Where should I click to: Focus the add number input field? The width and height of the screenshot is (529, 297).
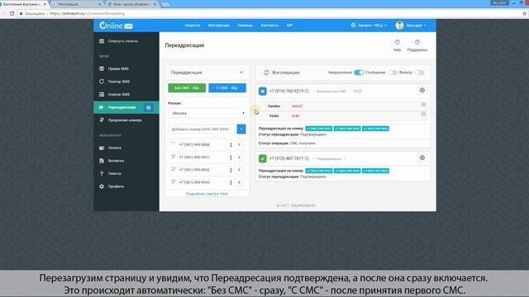coord(203,129)
